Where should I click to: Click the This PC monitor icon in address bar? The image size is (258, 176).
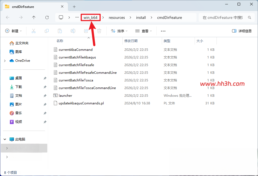coord(61,17)
